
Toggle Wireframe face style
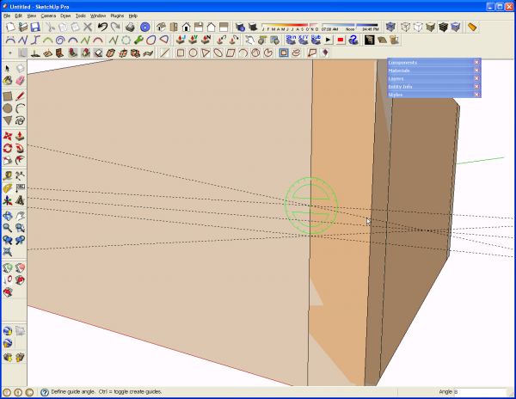405,27
